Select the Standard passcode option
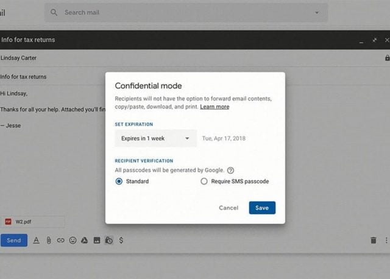Screen dimensions: 390x279 [119, 182]
